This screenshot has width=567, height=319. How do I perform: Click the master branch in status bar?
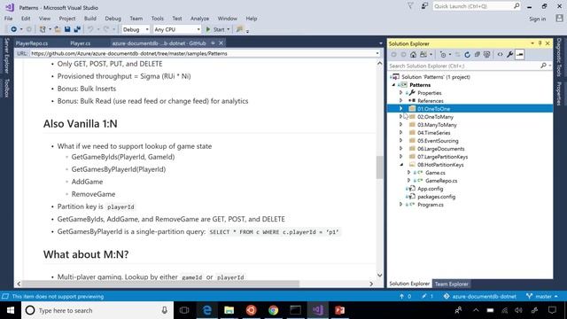[x=542, y=296]
